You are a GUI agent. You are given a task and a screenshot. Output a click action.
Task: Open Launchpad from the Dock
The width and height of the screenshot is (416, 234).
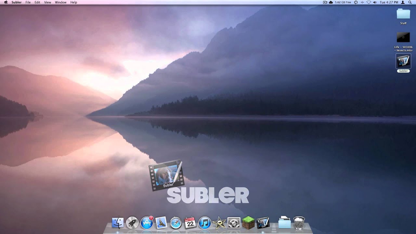(132, 223)
